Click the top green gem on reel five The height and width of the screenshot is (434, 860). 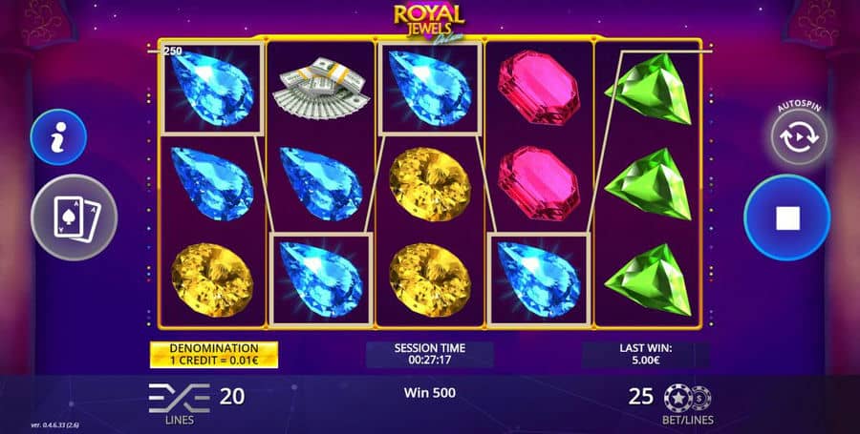point(650,89)
